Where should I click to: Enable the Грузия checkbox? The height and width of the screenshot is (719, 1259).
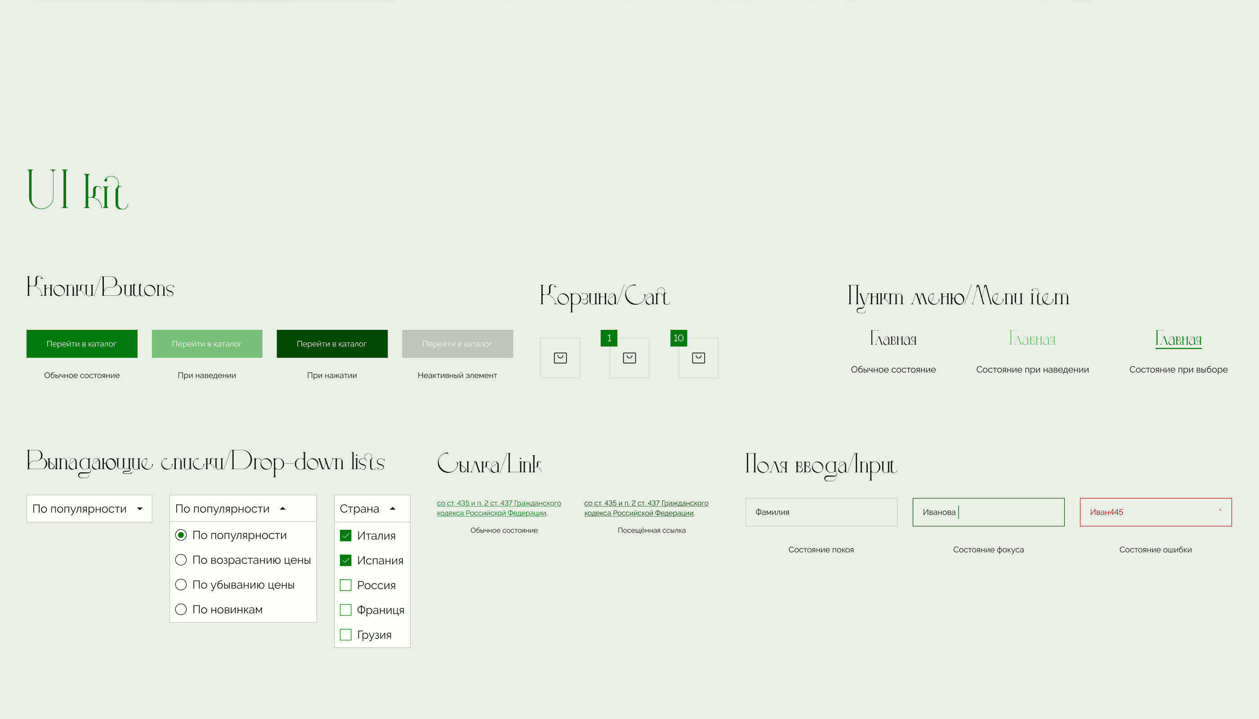coord(346,635)
